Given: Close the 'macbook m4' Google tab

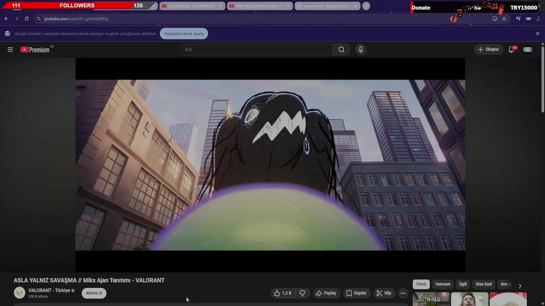Looking at the screenshot, I should point(356,6).
